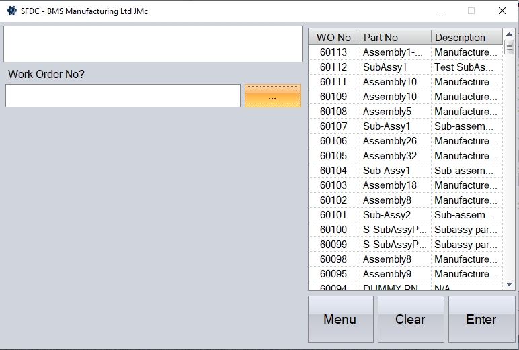The height and width of the screenshot is (350, 519).
Task: Select work order 60113 row
Action: point(403,52)
